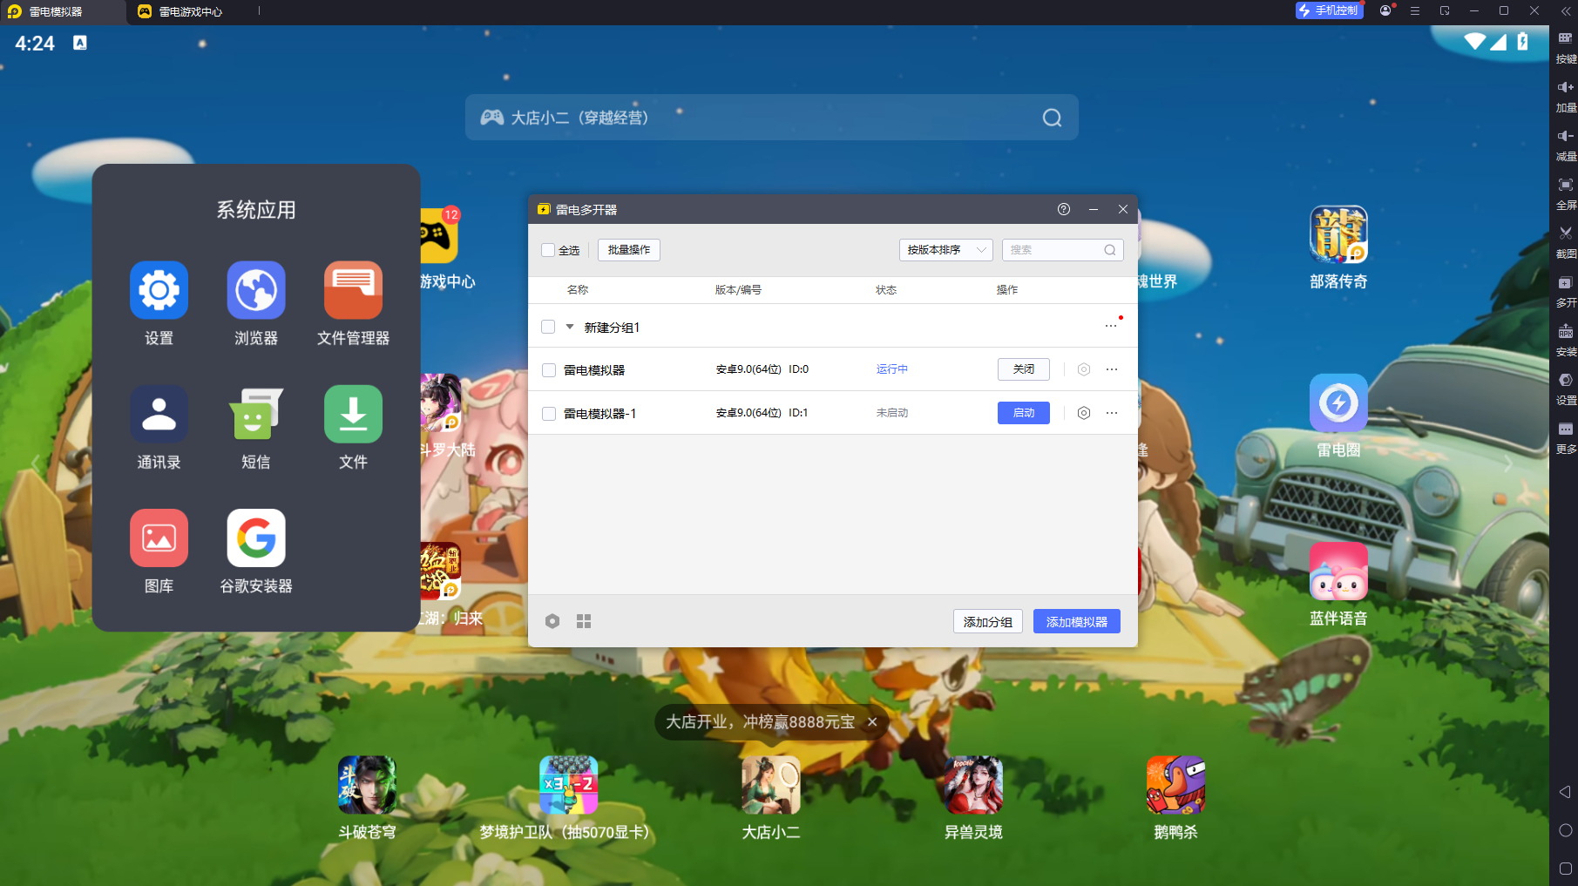Click the 运行中 status text

click(892, 369)
